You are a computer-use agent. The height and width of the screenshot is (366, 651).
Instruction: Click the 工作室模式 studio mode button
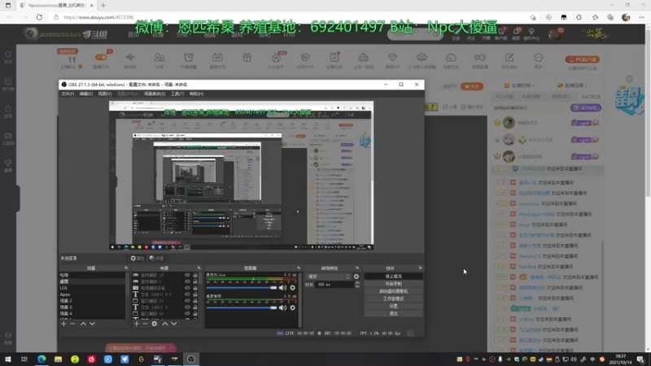click(x=393, y=298)
